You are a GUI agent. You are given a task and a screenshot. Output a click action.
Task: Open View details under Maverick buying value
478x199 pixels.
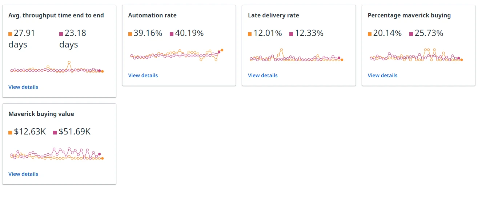[23, 174]
